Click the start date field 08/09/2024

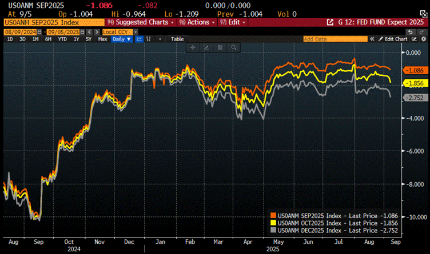(x=21, y=32)
